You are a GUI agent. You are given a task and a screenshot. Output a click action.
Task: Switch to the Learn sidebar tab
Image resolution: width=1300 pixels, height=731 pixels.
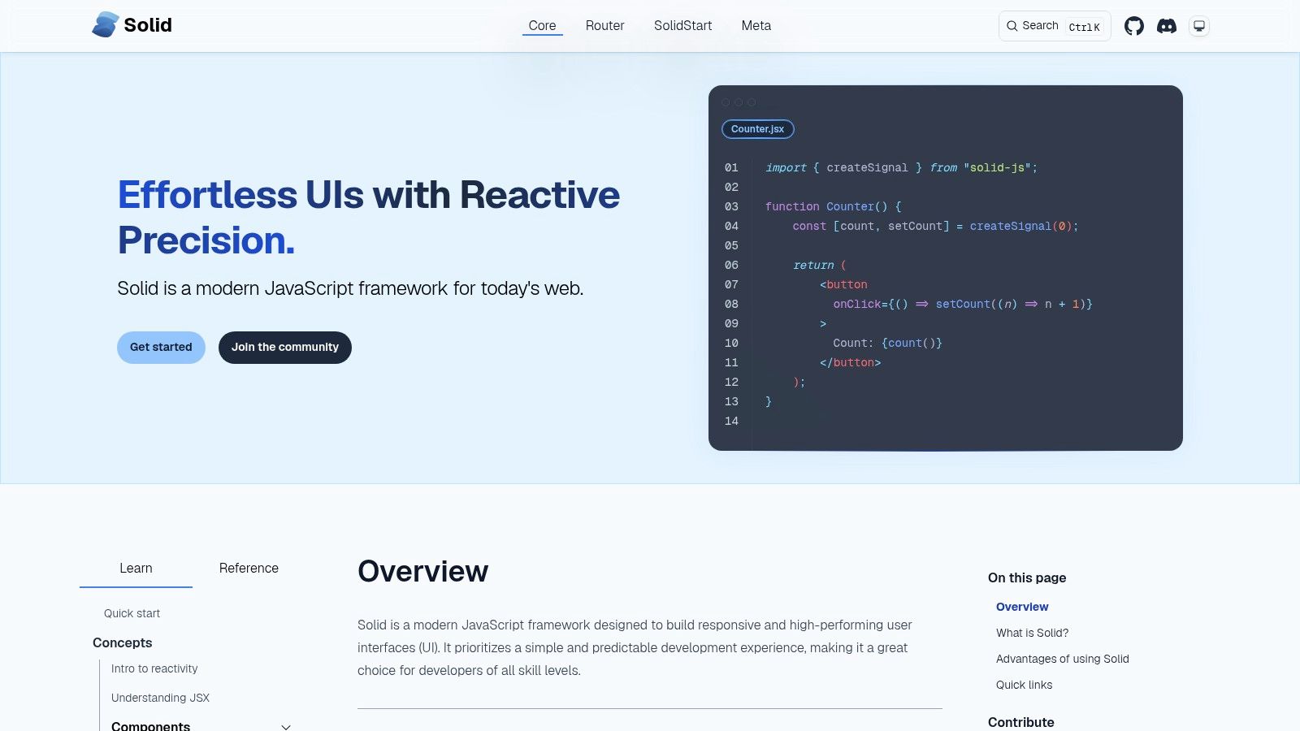136,568
